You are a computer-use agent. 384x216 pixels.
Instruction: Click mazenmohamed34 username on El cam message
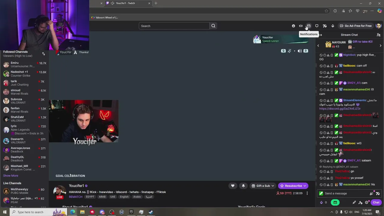point(356,89)
